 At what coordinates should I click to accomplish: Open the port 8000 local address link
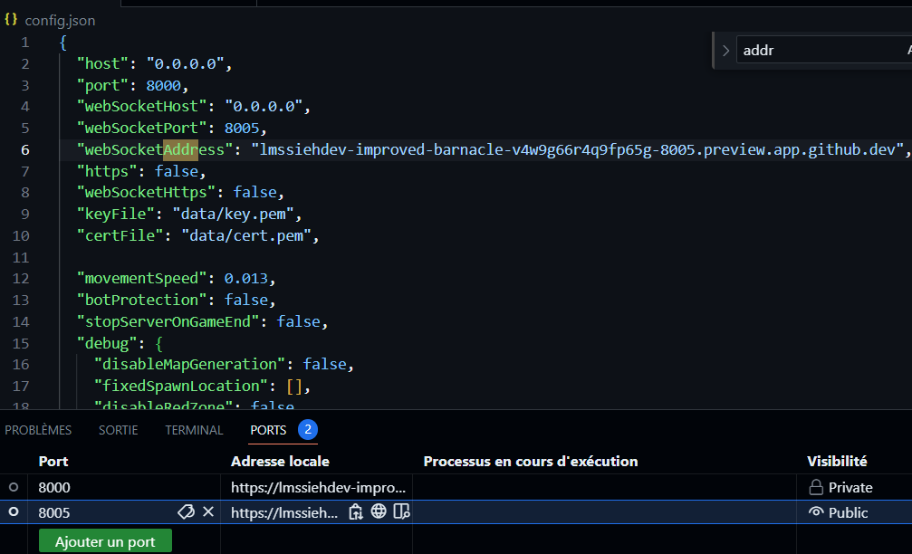click(x=318, y=487)
